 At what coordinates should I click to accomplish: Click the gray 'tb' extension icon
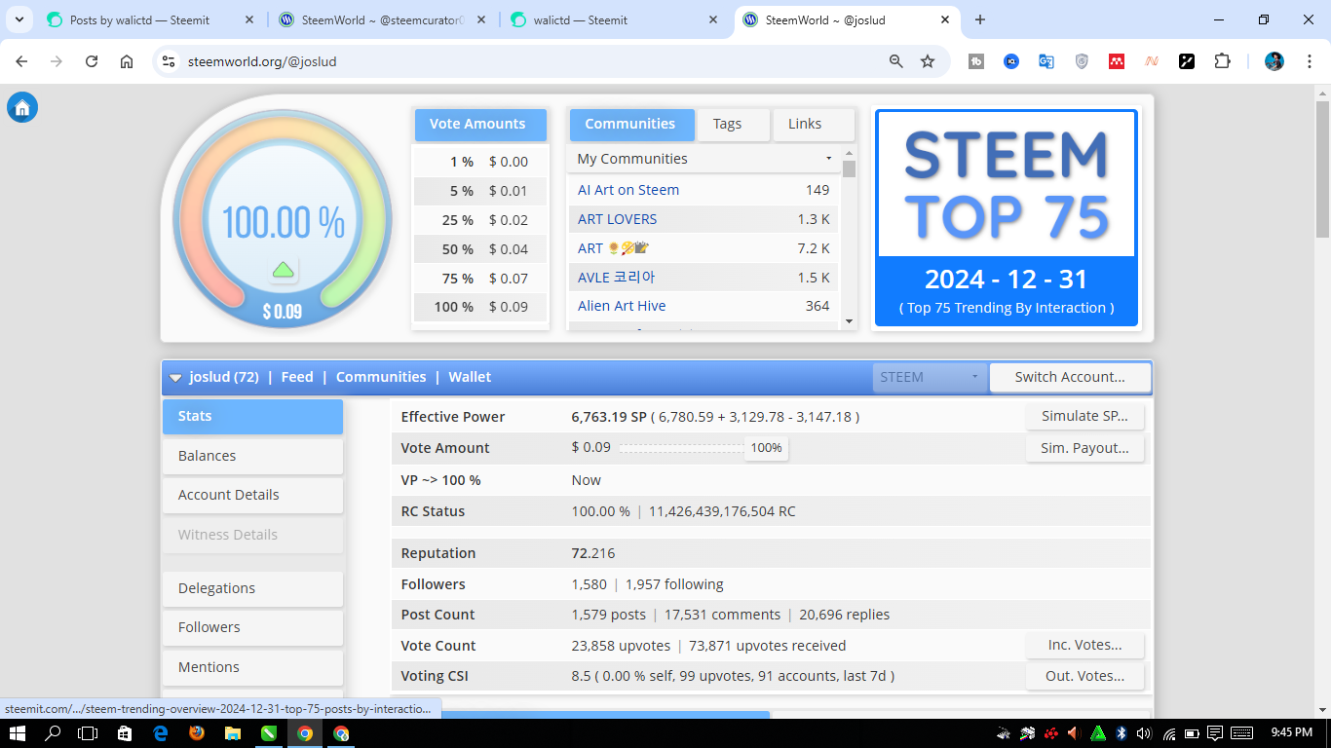pos(976,61)
